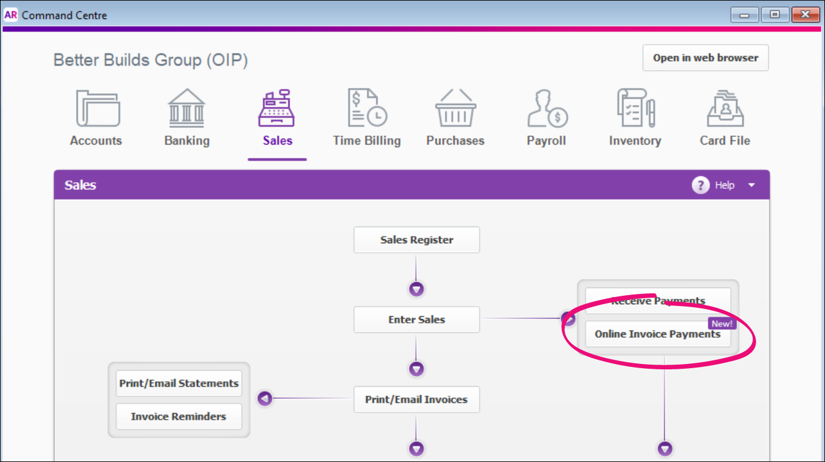Click Open in web browser button
Image resolution: width=825 pixels, height=462 pixels.
(705, 58)
